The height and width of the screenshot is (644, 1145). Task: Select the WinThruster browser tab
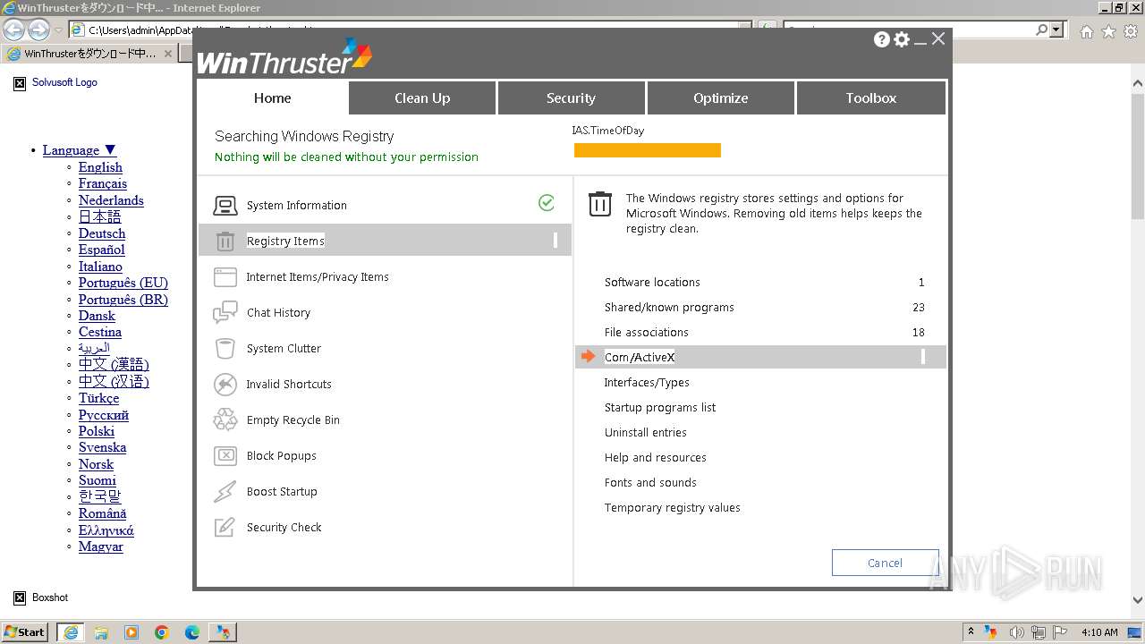tap(89, 54)
